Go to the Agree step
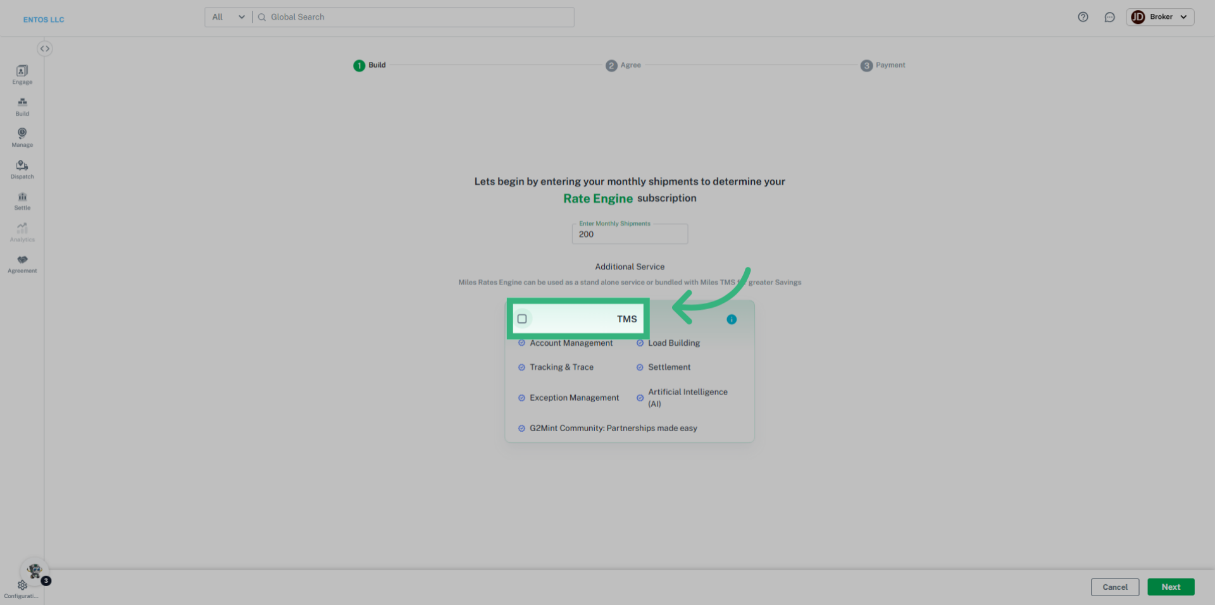The height and width of the screenshot is (605, 1215). 623,65
